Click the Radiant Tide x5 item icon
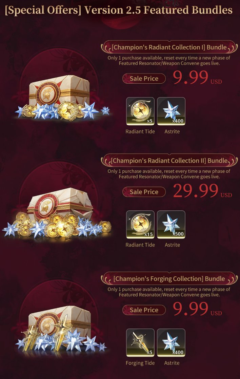Viewport: 240px width, 379px height. click(140, 111)
